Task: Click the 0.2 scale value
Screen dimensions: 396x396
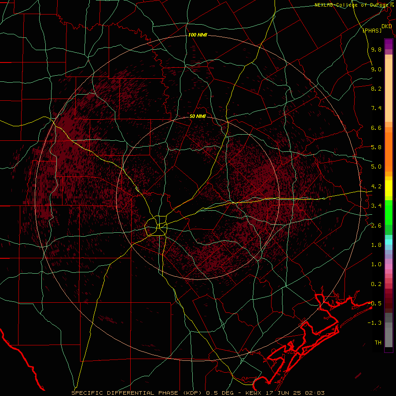Action: pyautogui.click(x=376, y=284)
